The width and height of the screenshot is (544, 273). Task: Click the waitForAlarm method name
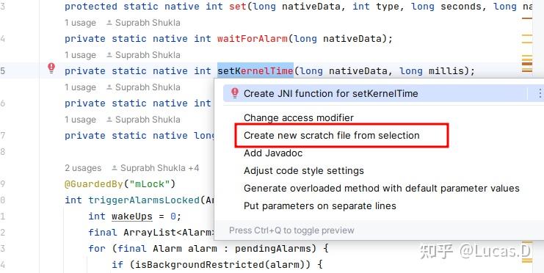coord(253,38)
